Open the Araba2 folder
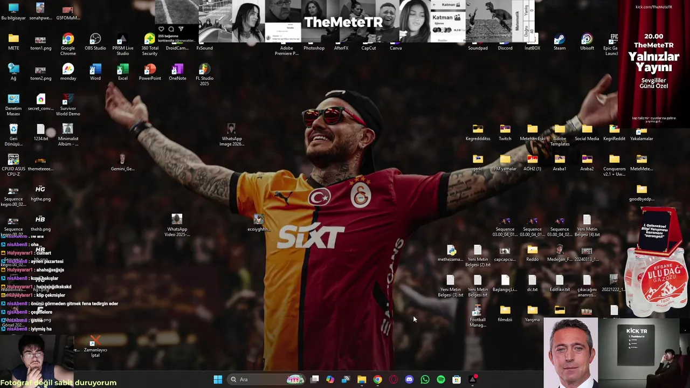Viewport: 690px width, 388px height. pos(587,162)
